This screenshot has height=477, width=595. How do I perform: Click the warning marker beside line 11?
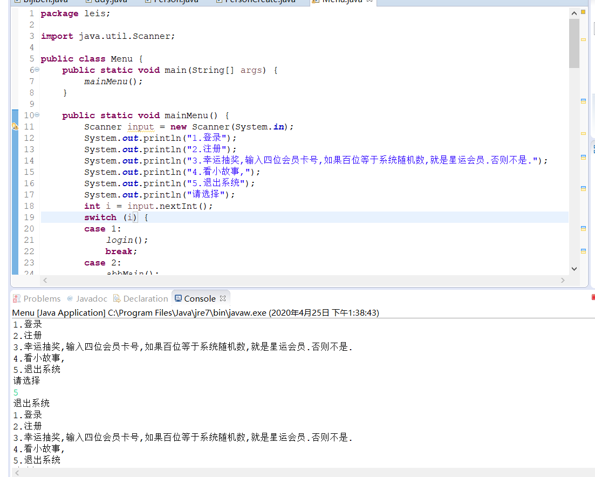15,126
